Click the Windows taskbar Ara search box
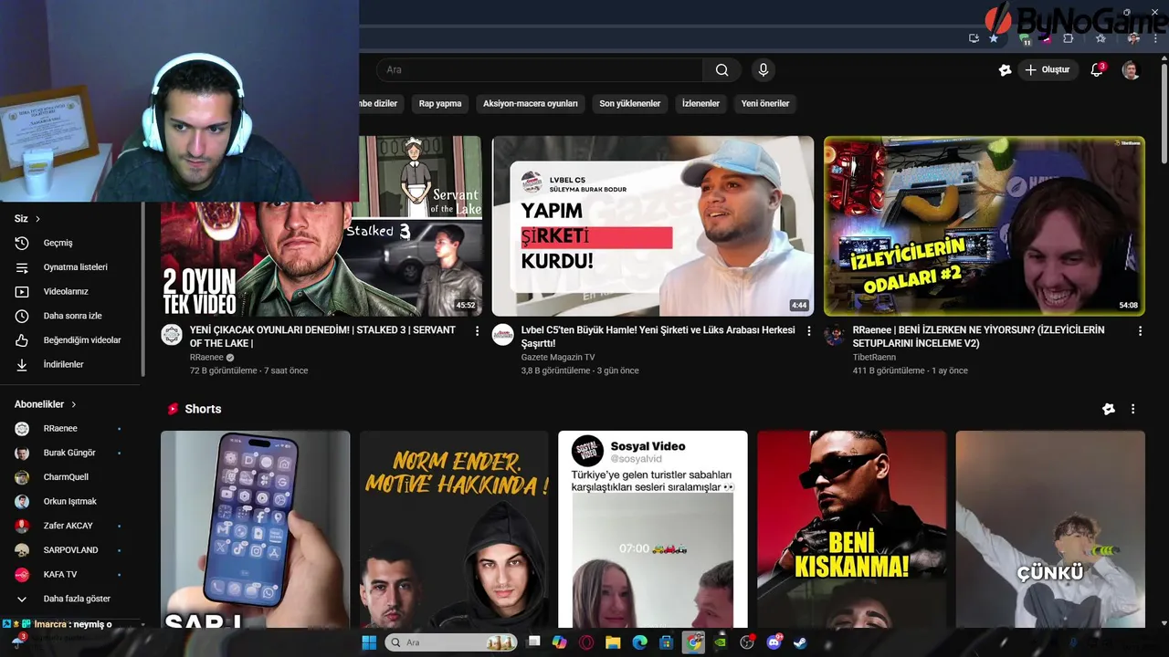Screen dimensions: 1169x657 tap(451, 642)
